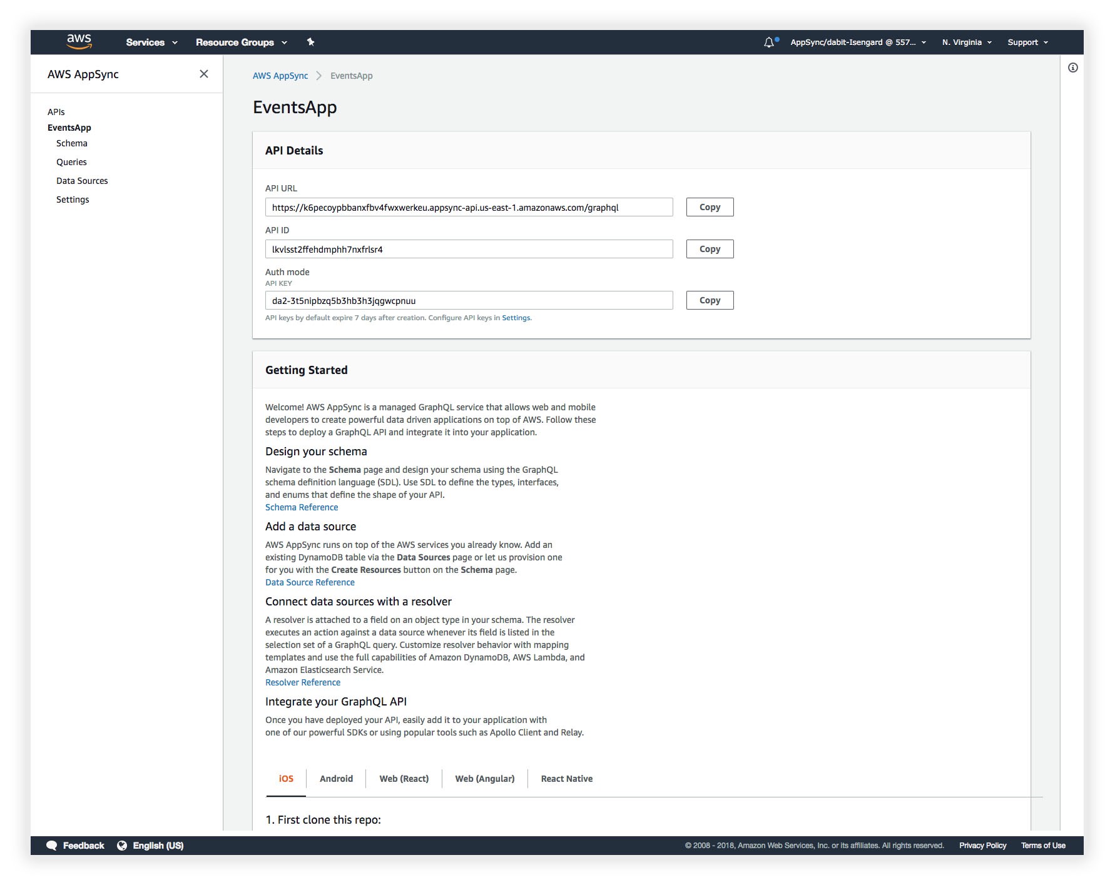Click the API Details heading
Viewport: 1115px width, 885px height.
tap(294, 151)
